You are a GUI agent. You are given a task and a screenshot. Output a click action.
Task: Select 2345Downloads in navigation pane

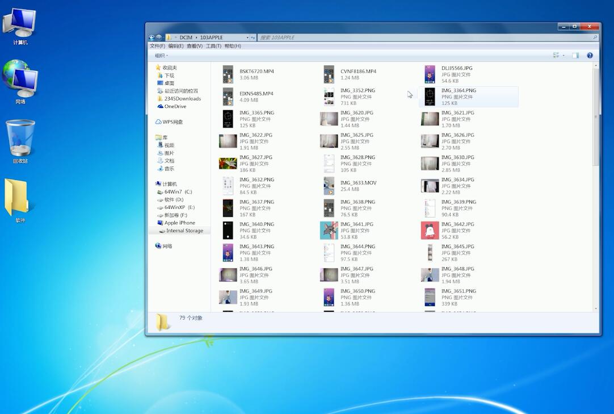179,99
